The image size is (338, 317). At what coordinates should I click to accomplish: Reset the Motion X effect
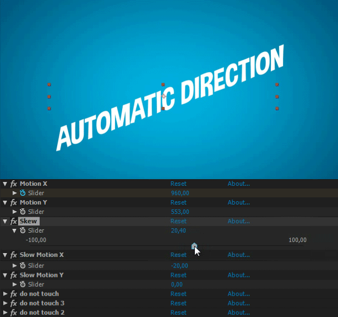pos(178,184)
